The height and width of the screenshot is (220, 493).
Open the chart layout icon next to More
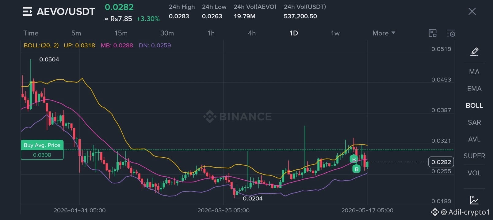(433, 33)
